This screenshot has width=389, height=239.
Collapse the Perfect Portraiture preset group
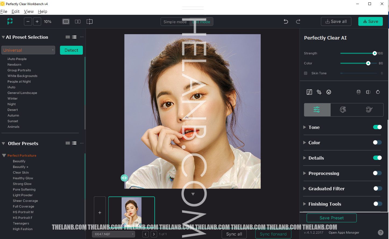pos(4,156)
